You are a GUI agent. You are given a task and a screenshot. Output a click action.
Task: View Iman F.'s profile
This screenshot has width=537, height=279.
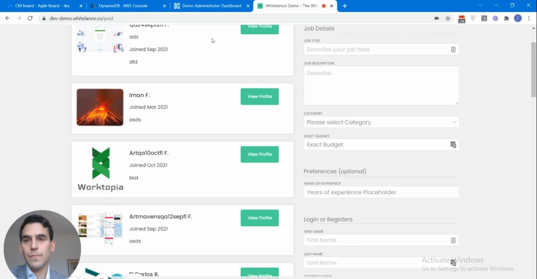259,97
